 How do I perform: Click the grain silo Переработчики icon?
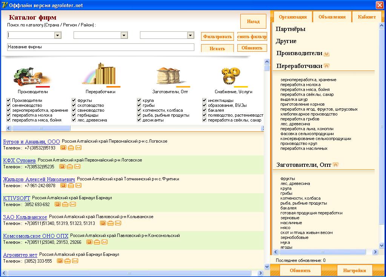100,74
